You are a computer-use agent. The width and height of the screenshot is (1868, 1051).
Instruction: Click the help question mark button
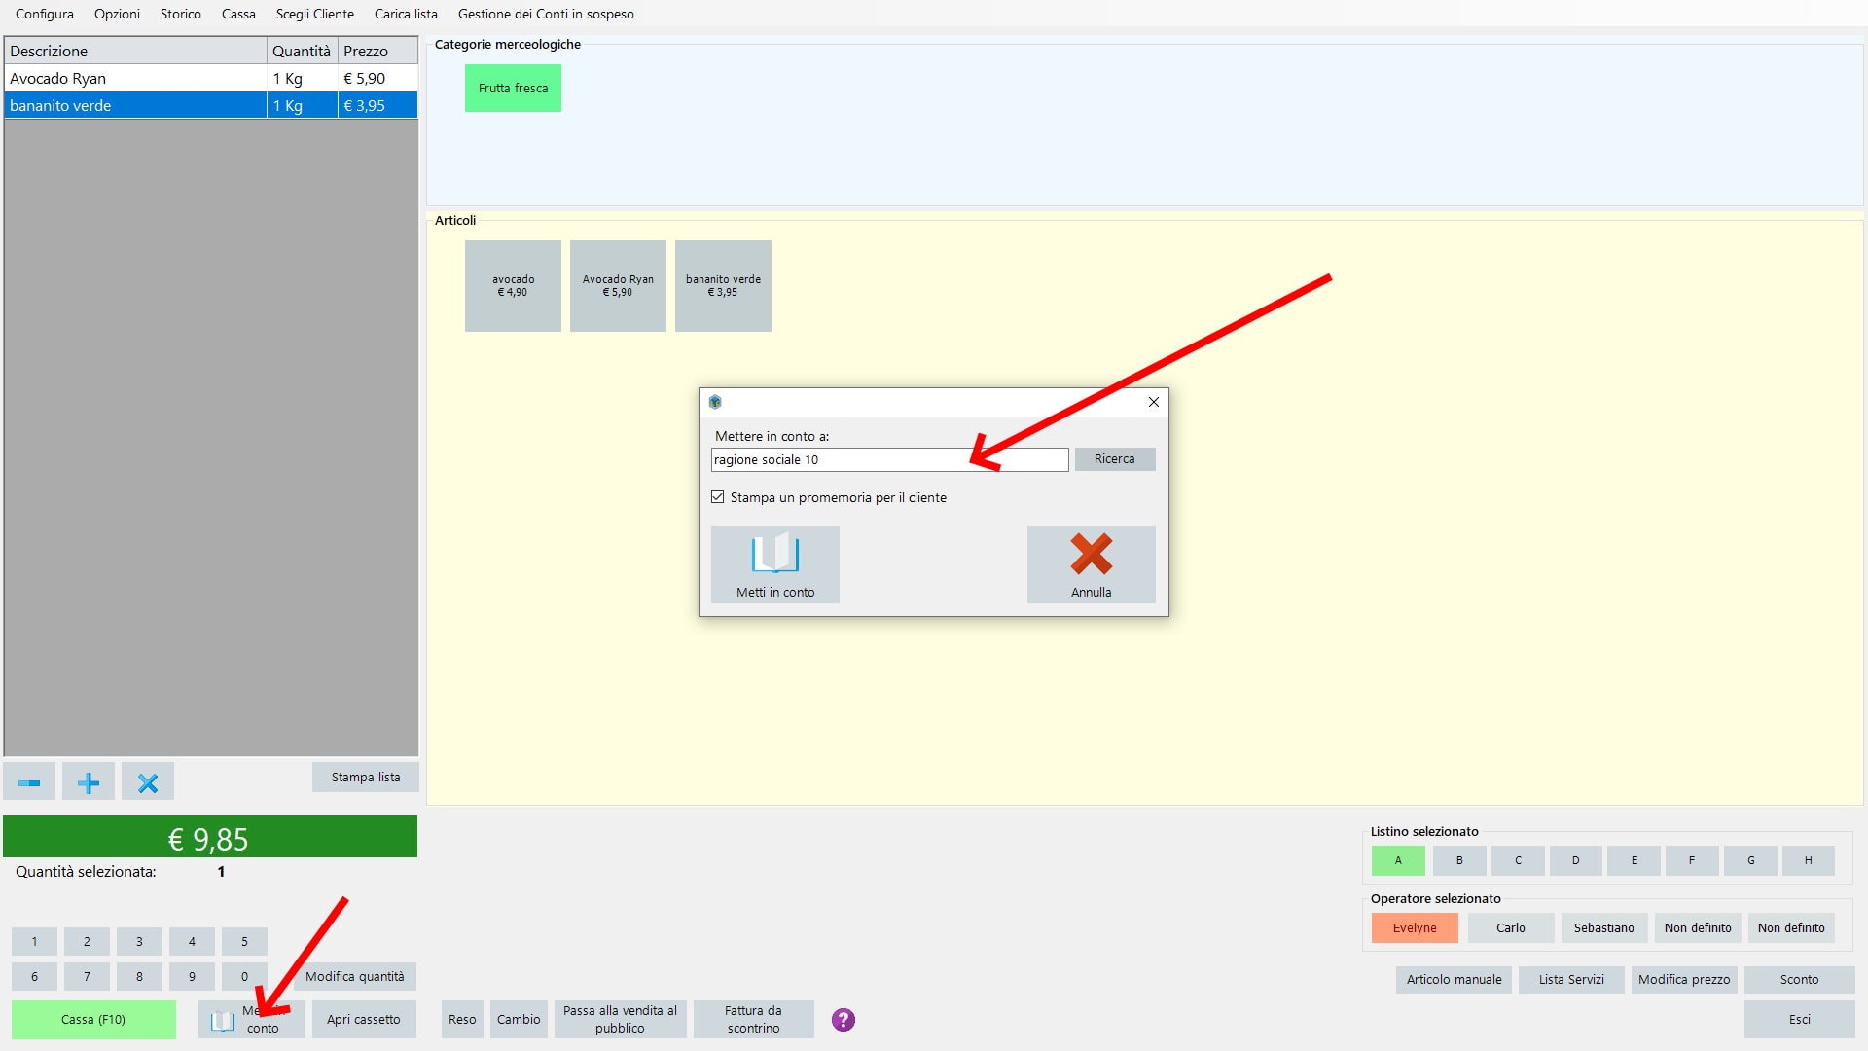843,1019
